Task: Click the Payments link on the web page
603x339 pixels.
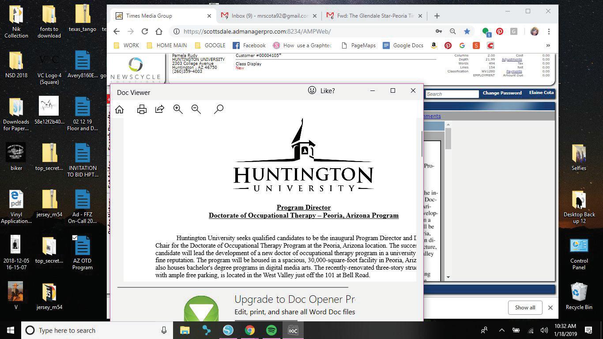Action: click(514, 72)
